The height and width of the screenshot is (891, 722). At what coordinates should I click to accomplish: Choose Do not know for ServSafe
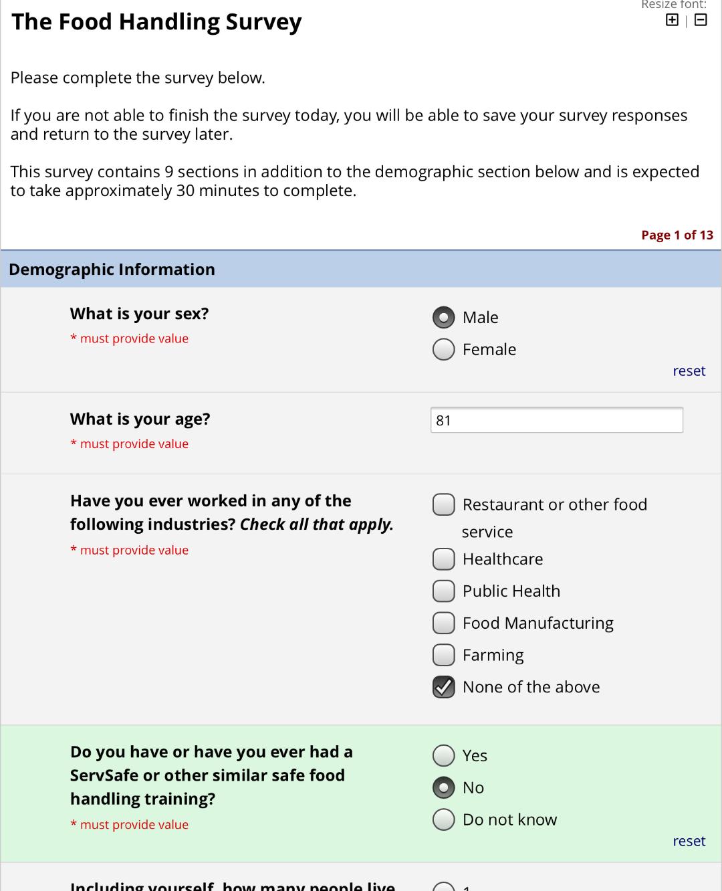443,819
